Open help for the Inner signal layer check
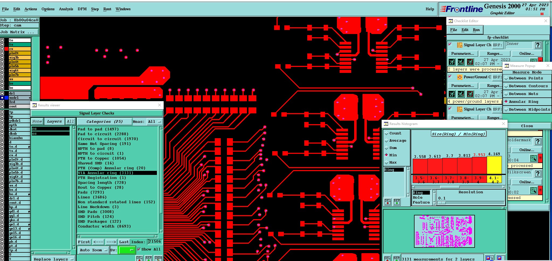The height and width of the screenshot is (261, 552). (538, 45)
